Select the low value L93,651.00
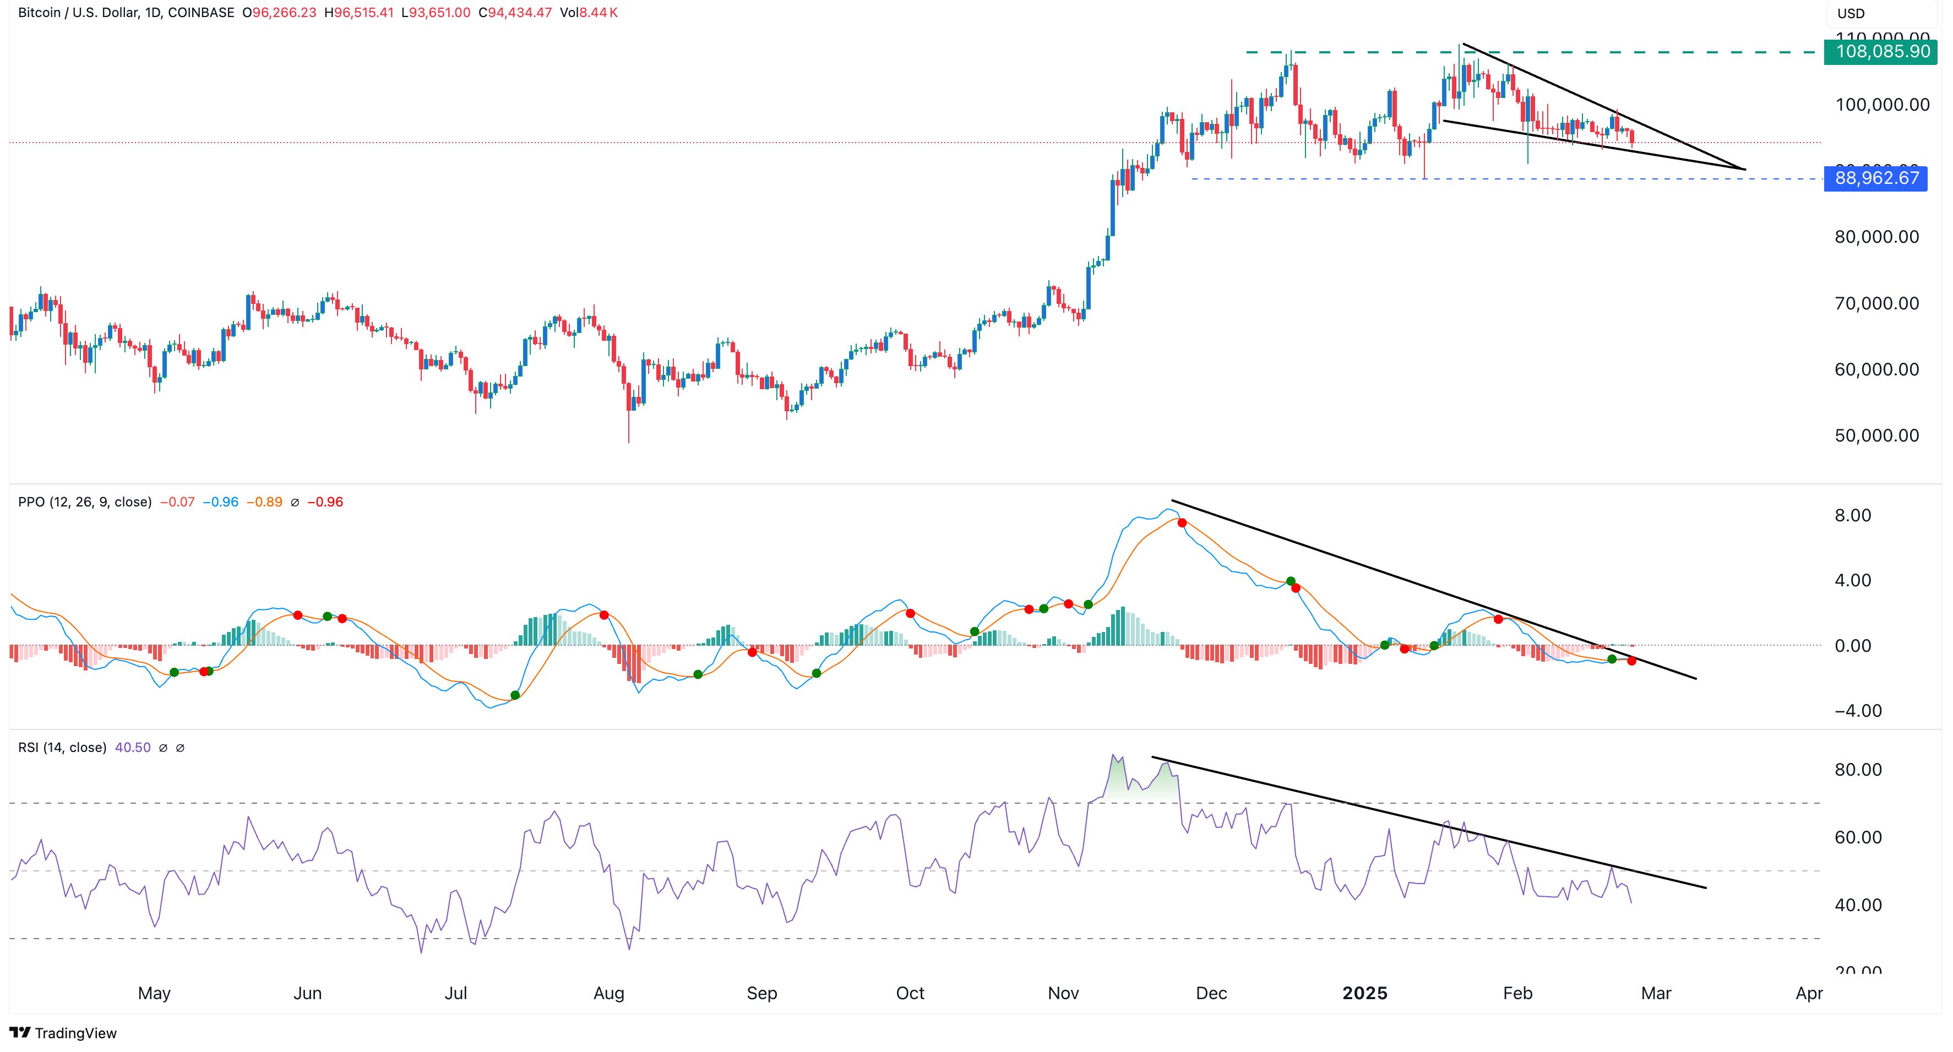Screen dimensions: 1953x1052 click(x=436, y=13)
